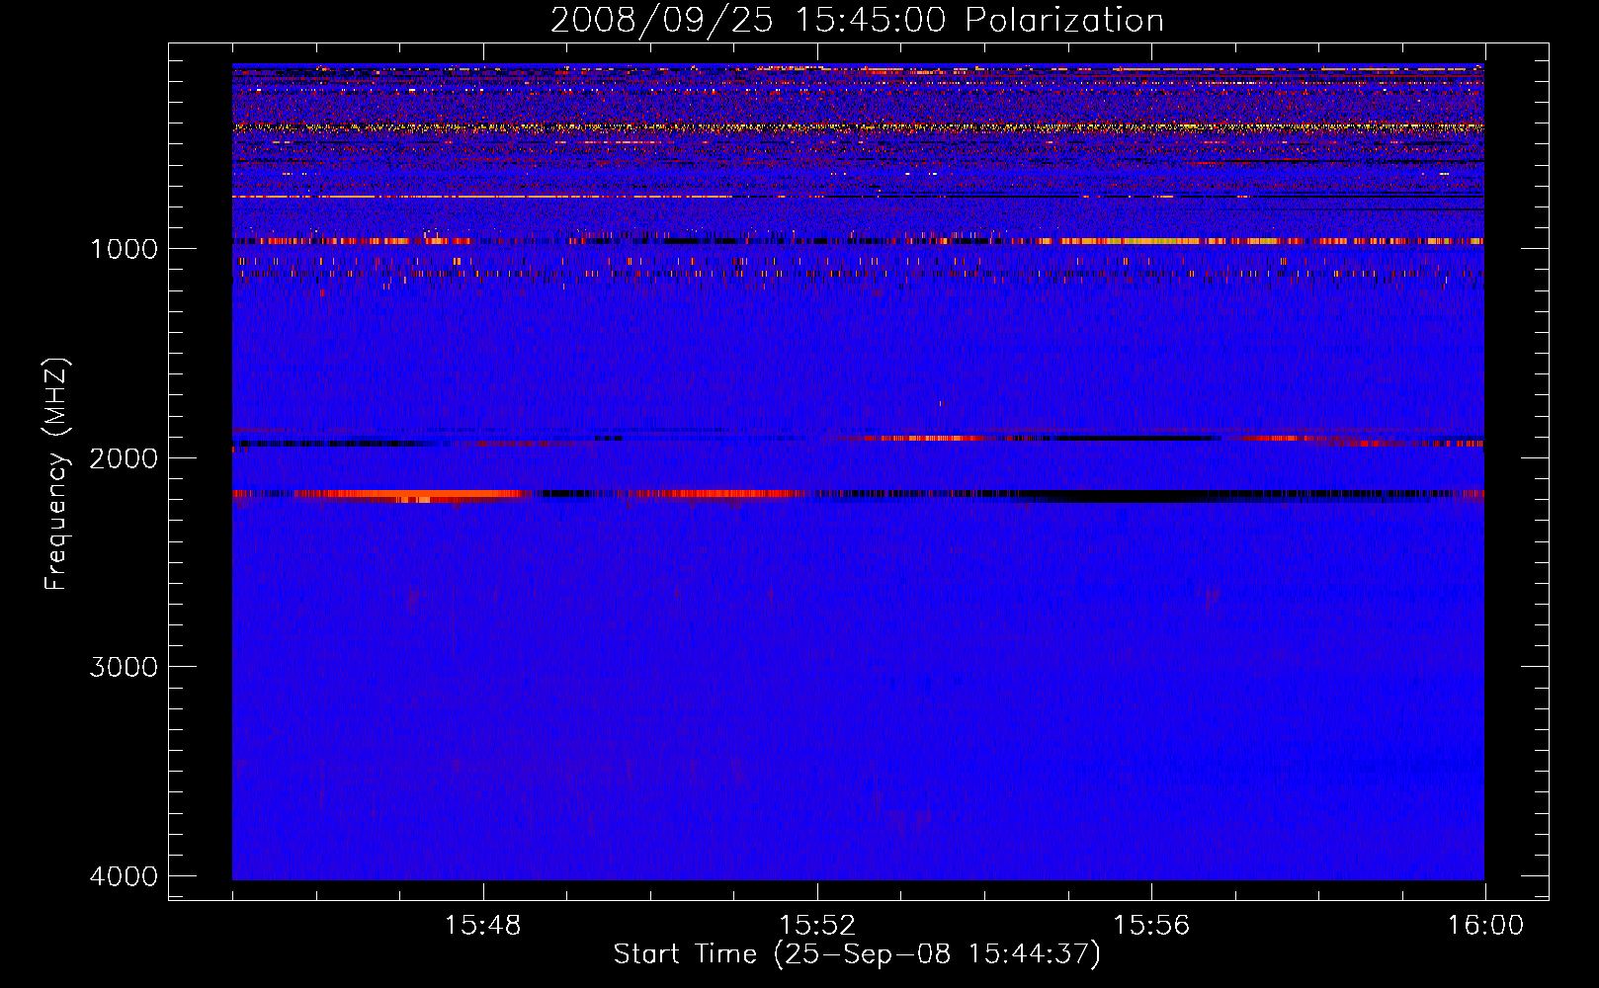Click the 15:48 time tick label

pyautogui.click(x=482, y=926)
